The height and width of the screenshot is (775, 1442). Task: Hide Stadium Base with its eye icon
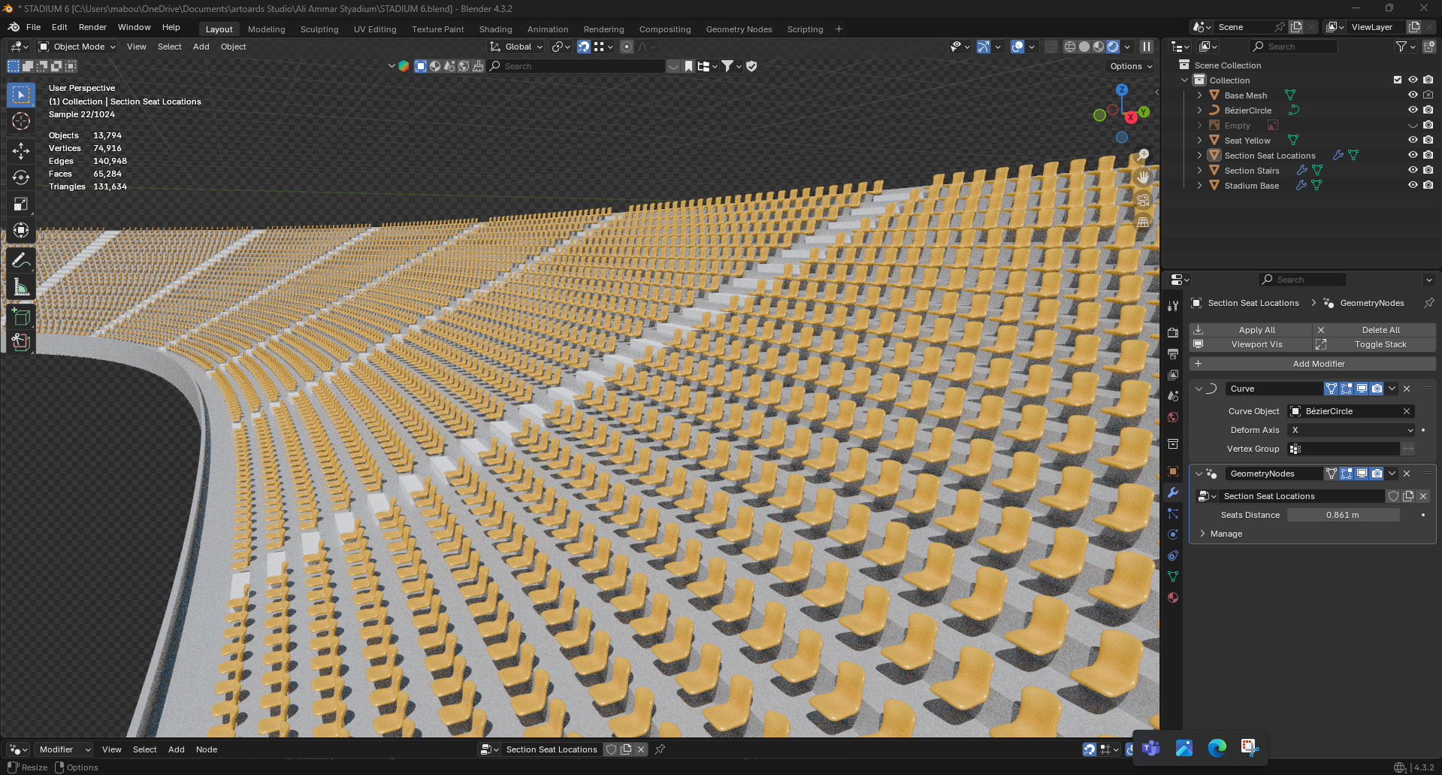pos(1413,186)
